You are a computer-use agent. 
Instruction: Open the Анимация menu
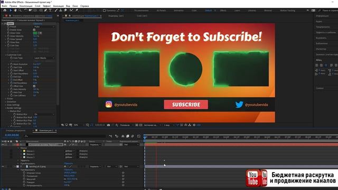point(58,6)
